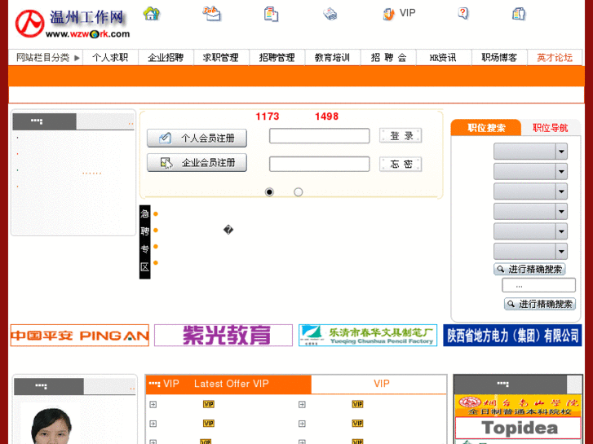This screenshot has height=444, width=593.
Task: Click the blue folder papers icon in header
Action: tap(519, 14)
